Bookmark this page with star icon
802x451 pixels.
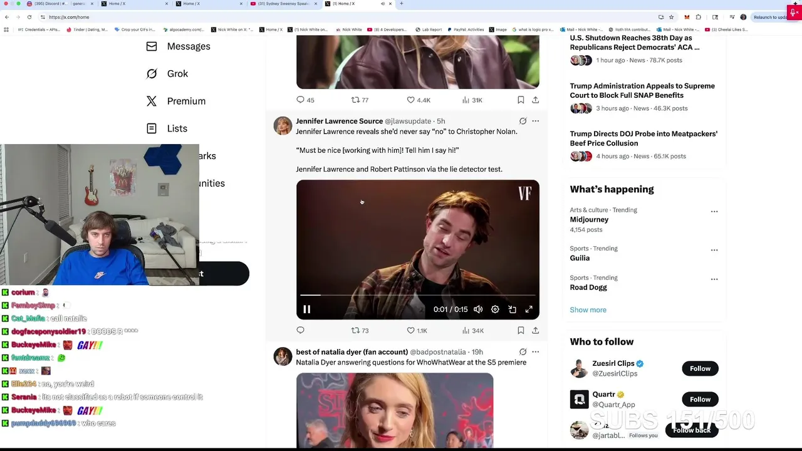click(671, 17)
